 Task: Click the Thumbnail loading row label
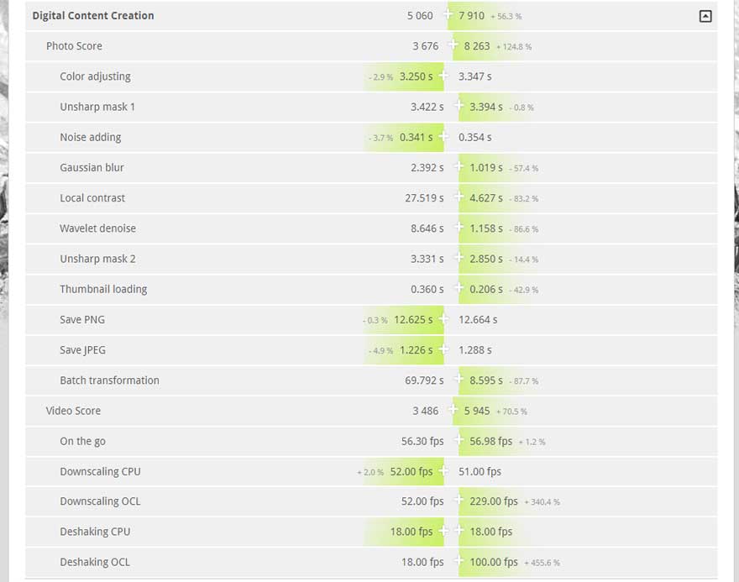click(103, 289)
